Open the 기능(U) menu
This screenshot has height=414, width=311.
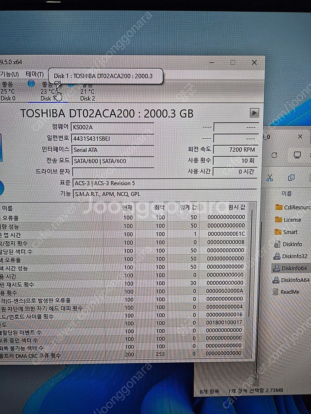tap(9, 75)
